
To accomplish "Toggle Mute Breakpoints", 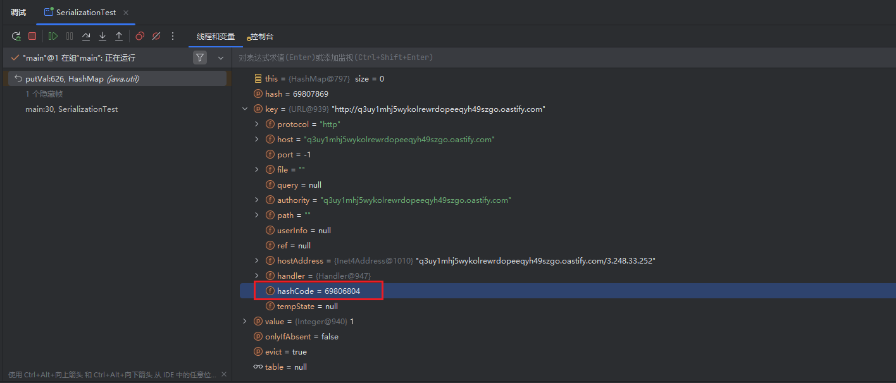I will [156, 37].
